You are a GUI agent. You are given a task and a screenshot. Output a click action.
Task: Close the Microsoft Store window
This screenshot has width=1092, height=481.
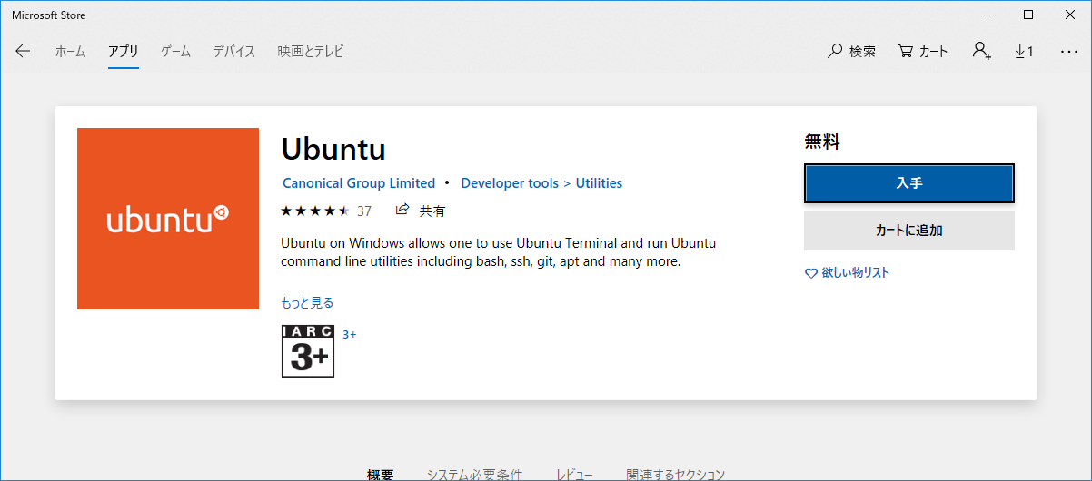coord(1070,15)
